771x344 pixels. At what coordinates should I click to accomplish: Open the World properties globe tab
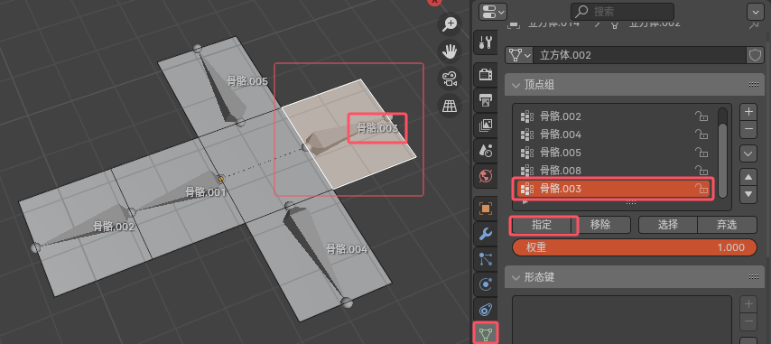coord(486,176)
